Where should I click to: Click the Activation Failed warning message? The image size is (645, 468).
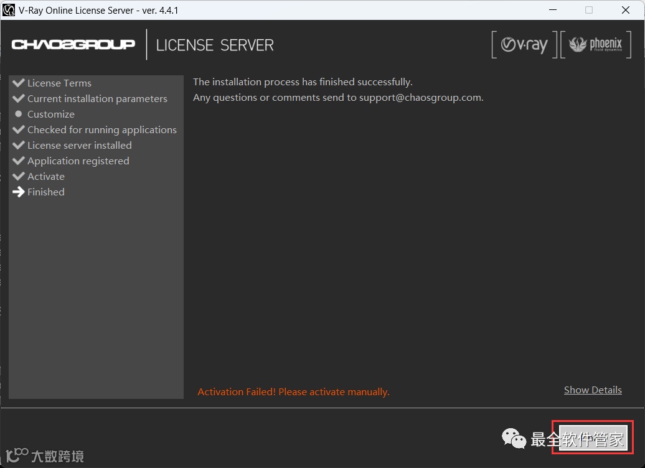293,392
